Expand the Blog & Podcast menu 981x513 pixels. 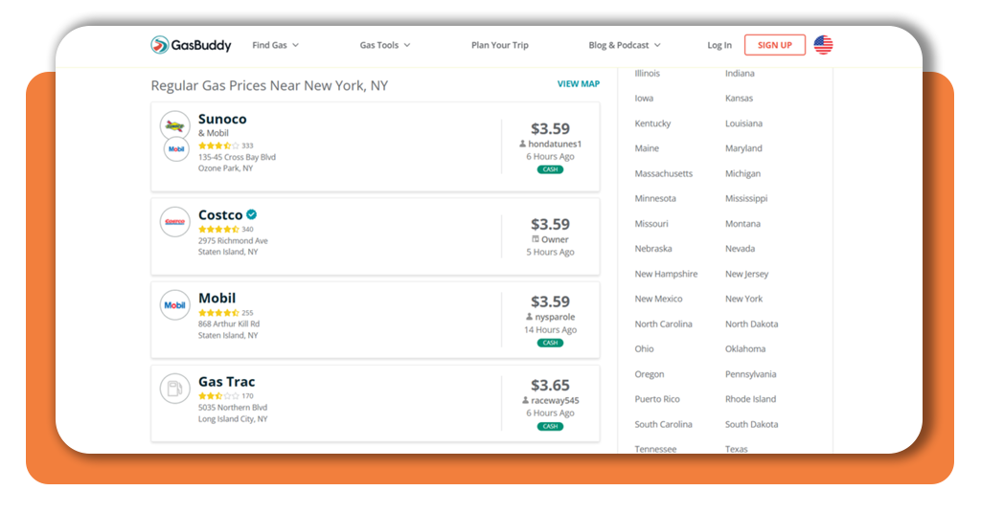point(625,45)
